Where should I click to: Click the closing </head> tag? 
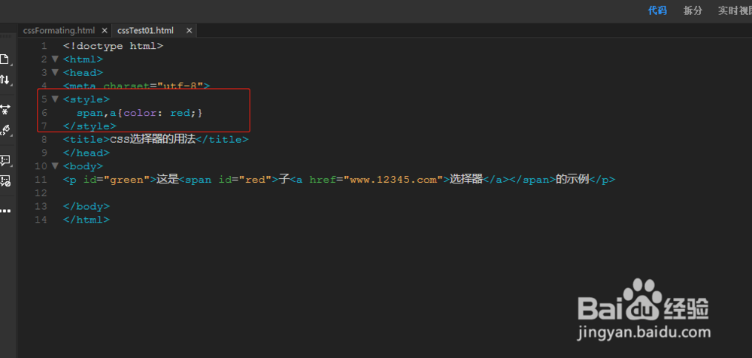pos(86,153)
